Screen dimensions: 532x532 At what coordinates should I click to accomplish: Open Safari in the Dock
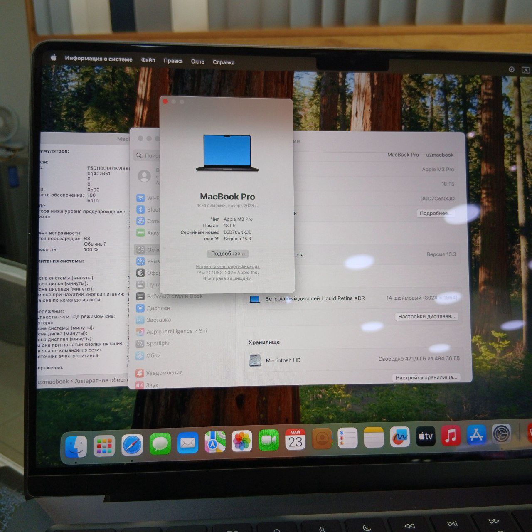coord(132,445)
